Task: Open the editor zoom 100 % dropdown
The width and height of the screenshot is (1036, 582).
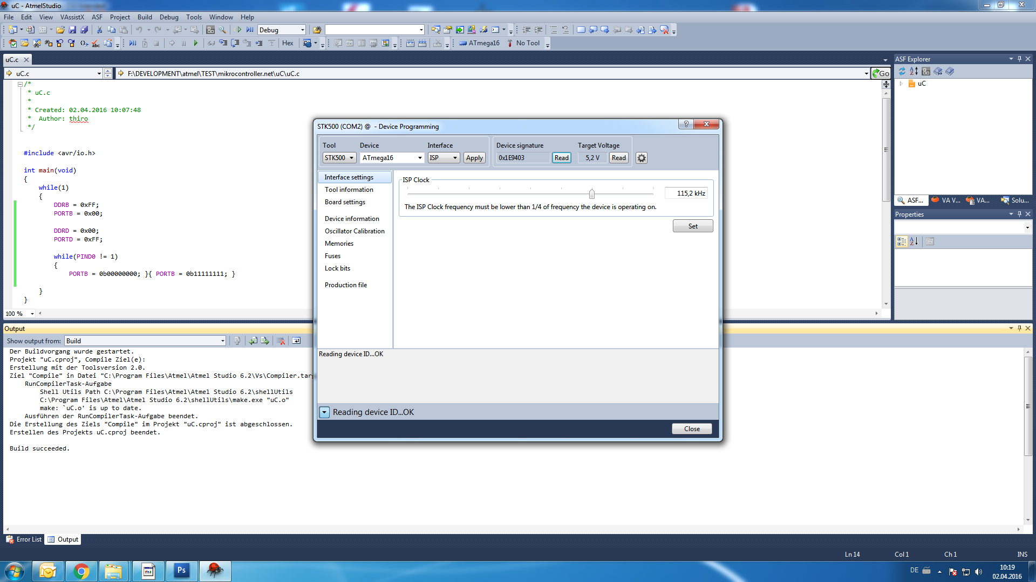Action: [x=32, y=314]
